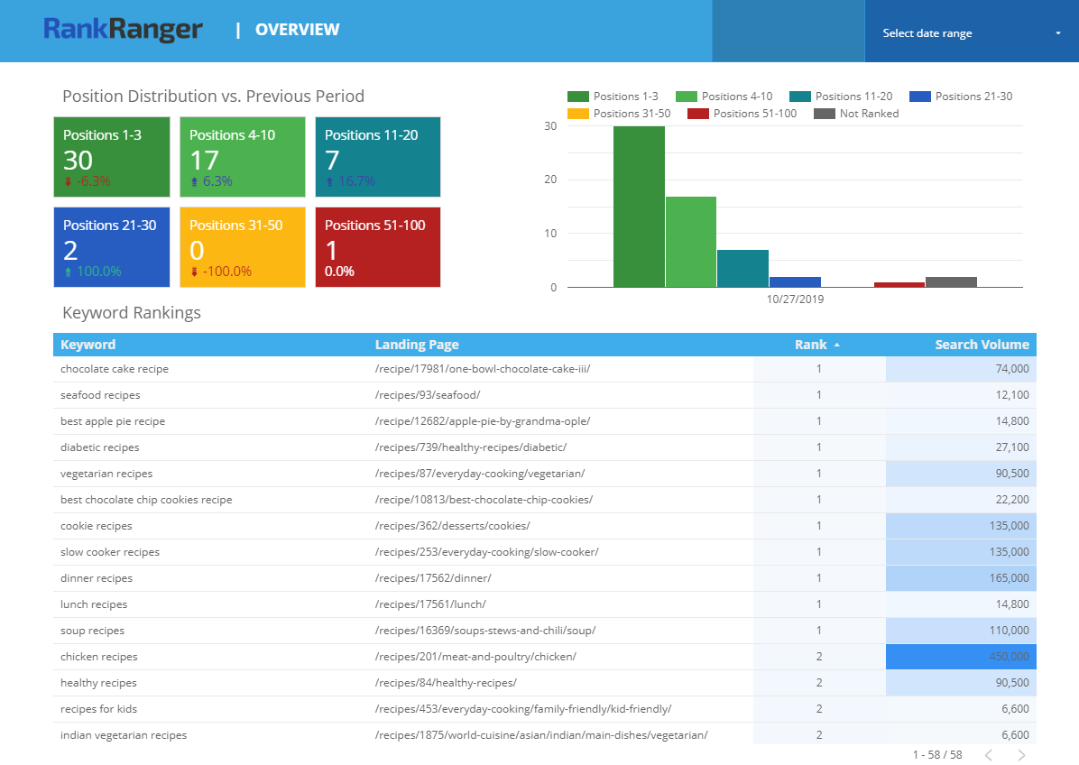The width and height of the screenshot is (1079, 765).
Task: Sort table by Rank column arrow
Action: pos(836,345)
